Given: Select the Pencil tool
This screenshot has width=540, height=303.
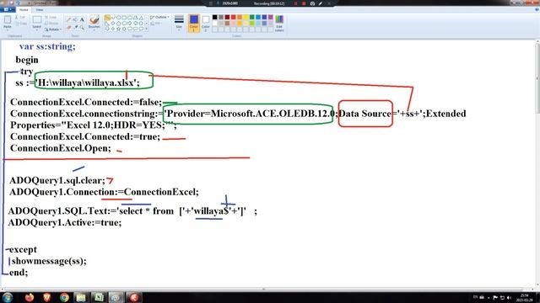Looking at the screenshot, I should (x=69, y=19).
